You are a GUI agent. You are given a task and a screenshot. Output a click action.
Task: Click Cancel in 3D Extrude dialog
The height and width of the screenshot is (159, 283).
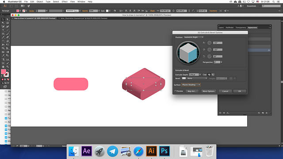click(225, 91)
